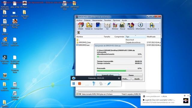192x108 pixels.
Task: Click the Eliminar delete icon
Action: point(115,26)
